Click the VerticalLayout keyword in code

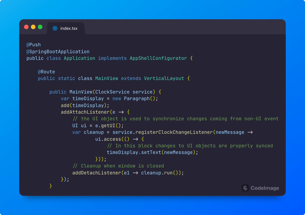pyautogui.click(x=164, y=78)
